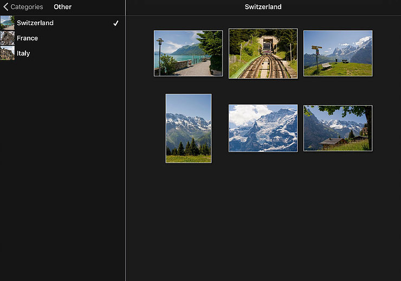Click the divider between sidebar and gallery
The image size is (401, 281).
pos(125,163)
